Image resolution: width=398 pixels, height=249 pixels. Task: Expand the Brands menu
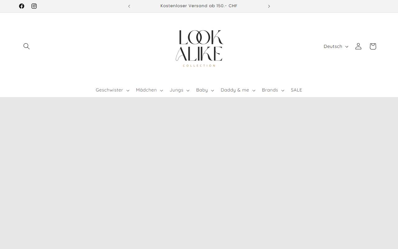[273, 90]
